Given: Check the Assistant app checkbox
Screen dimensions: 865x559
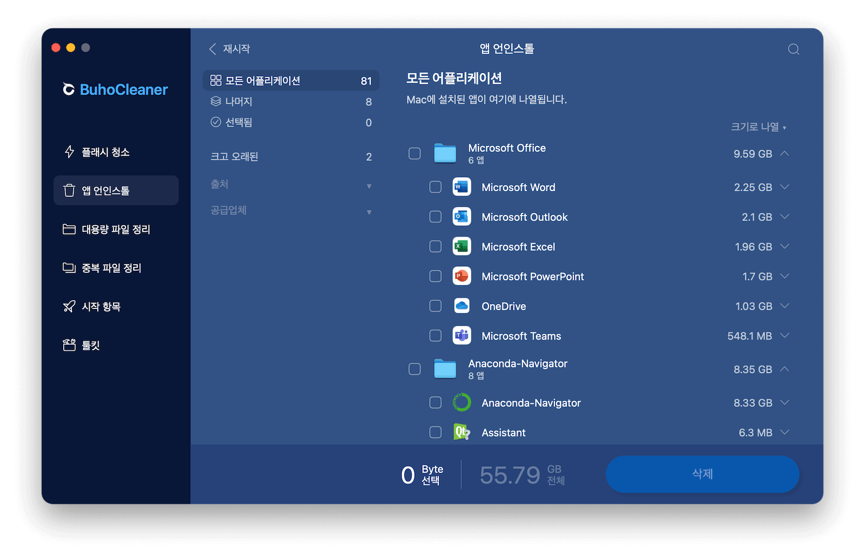Looking at the screenshot, I should click(x=435, y=432).
